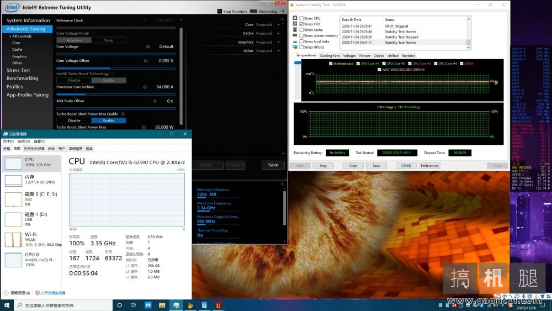Click the Monitoring icon in XTU header
The width and height of the screenshot is (552, 311).
[253, 11]
